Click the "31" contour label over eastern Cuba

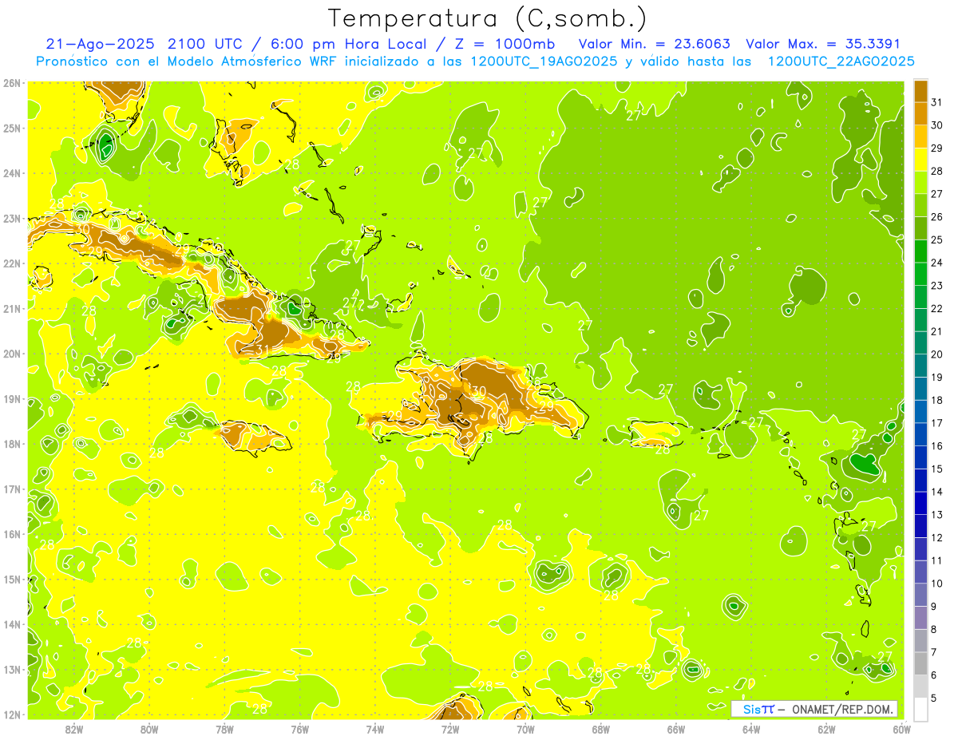[261, 350]
